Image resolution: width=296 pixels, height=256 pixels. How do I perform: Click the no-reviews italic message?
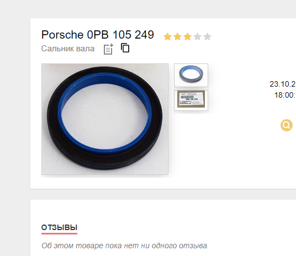tap(125, 246)
